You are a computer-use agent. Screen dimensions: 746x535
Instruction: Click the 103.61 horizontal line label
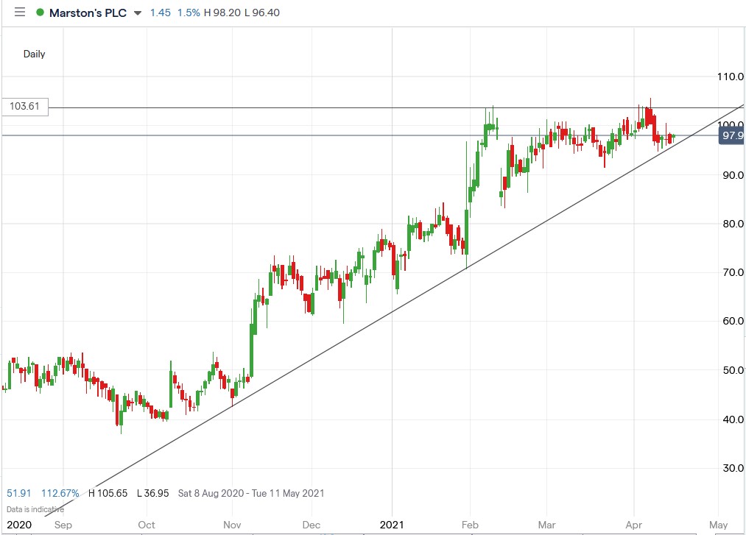point(25,106)
